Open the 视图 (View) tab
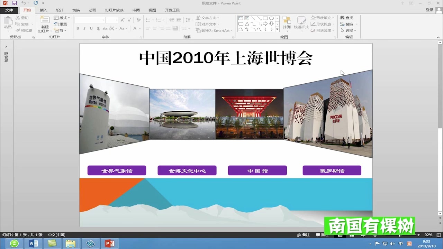Viewport: 443px width, 249px height. tap(152, 10)
